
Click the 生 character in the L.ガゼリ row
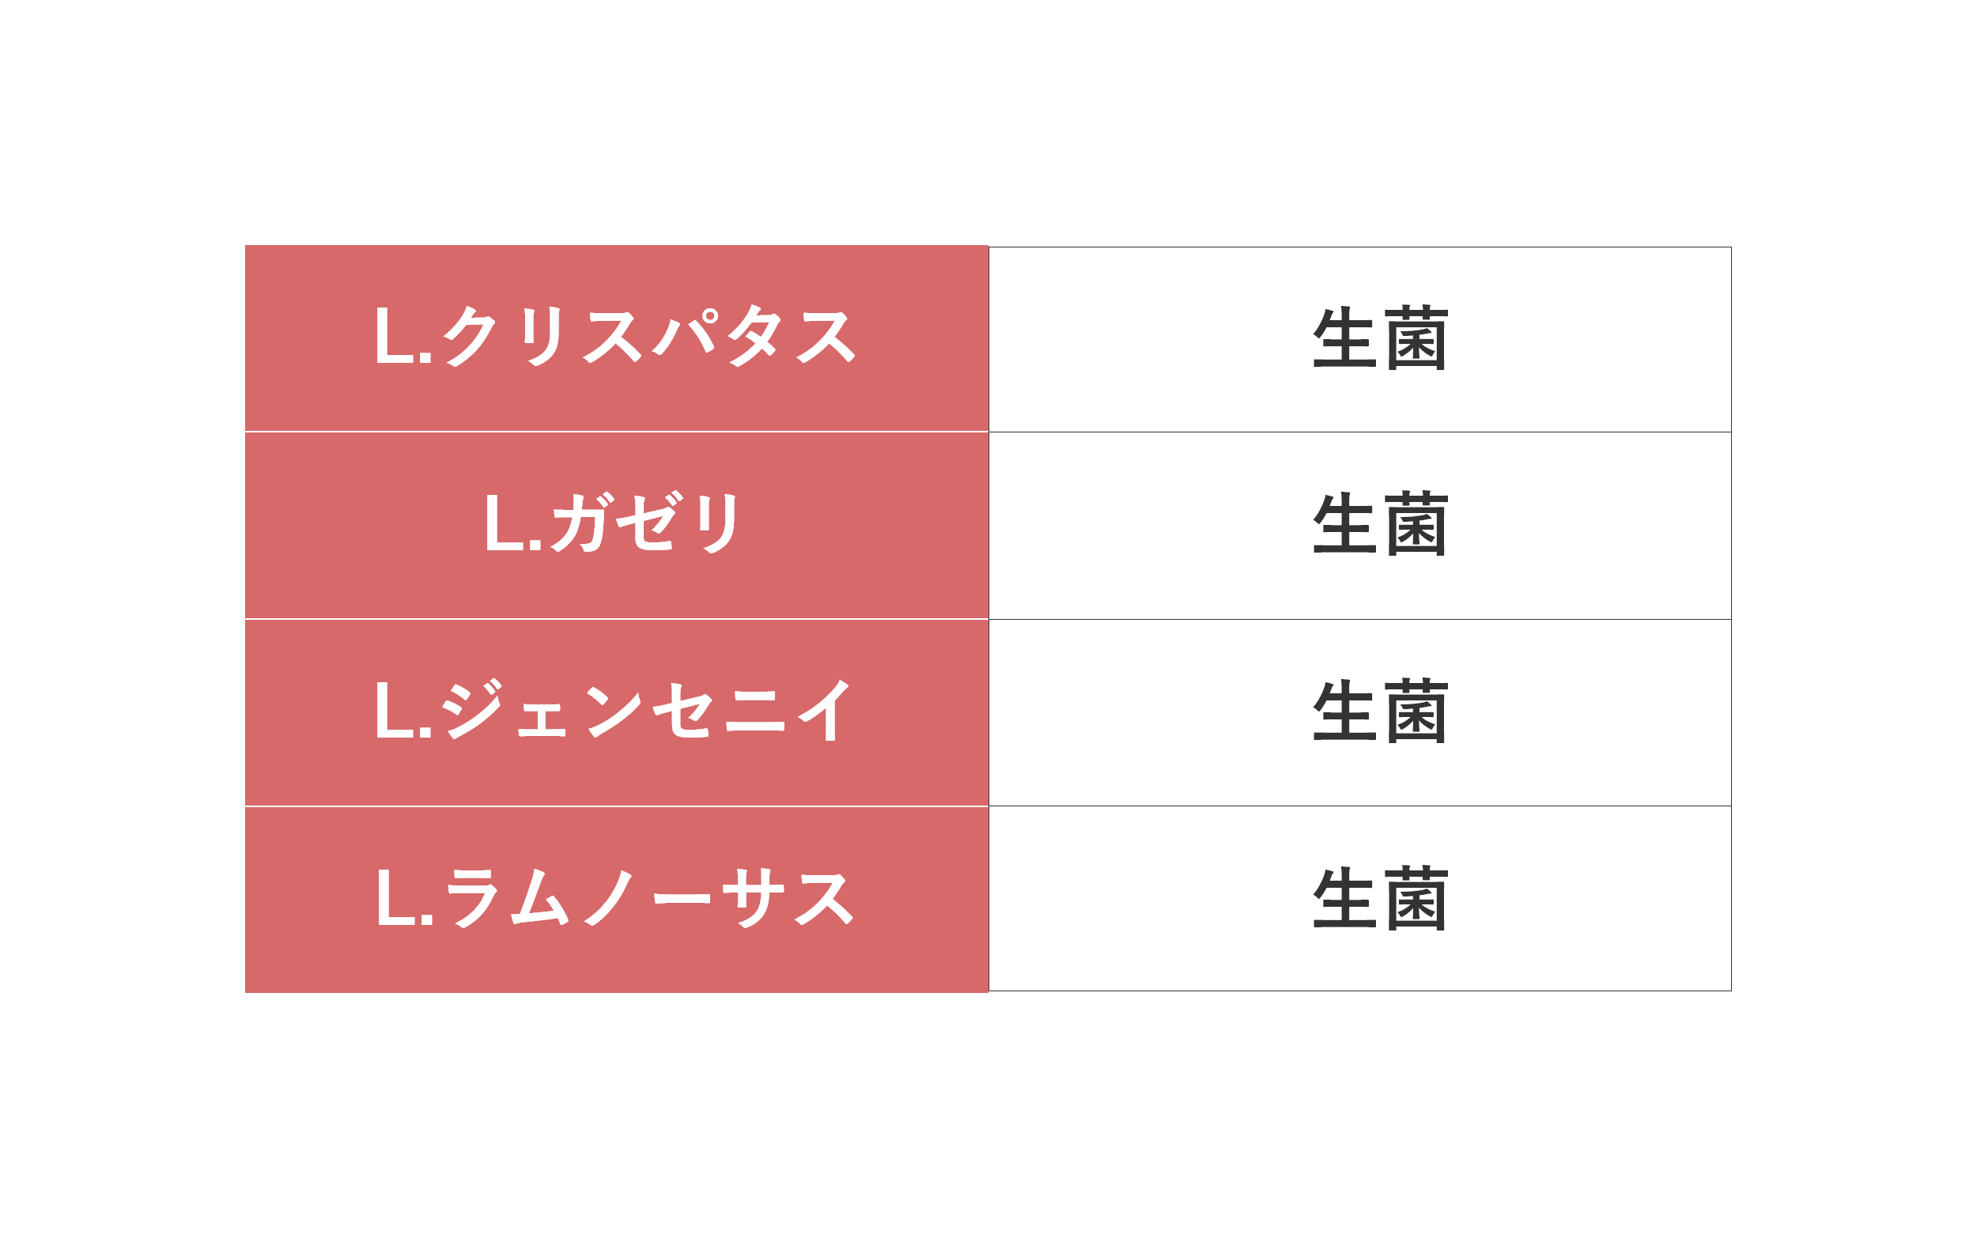(1344, 523)
